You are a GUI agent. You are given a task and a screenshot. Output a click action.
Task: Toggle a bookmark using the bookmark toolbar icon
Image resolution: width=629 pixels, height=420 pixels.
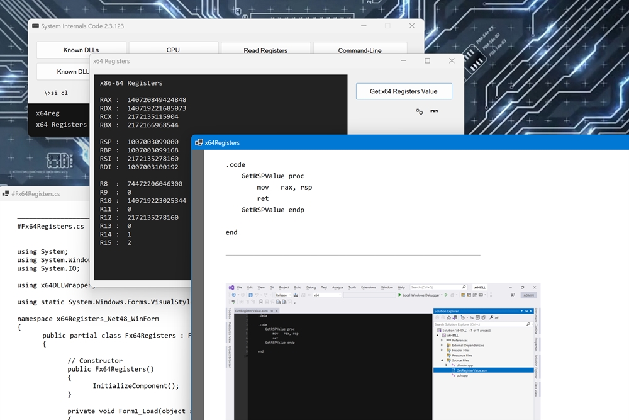tap(260, 302)
